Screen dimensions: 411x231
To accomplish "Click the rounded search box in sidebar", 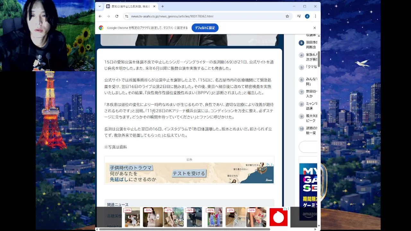I will (x=308, y=147).
